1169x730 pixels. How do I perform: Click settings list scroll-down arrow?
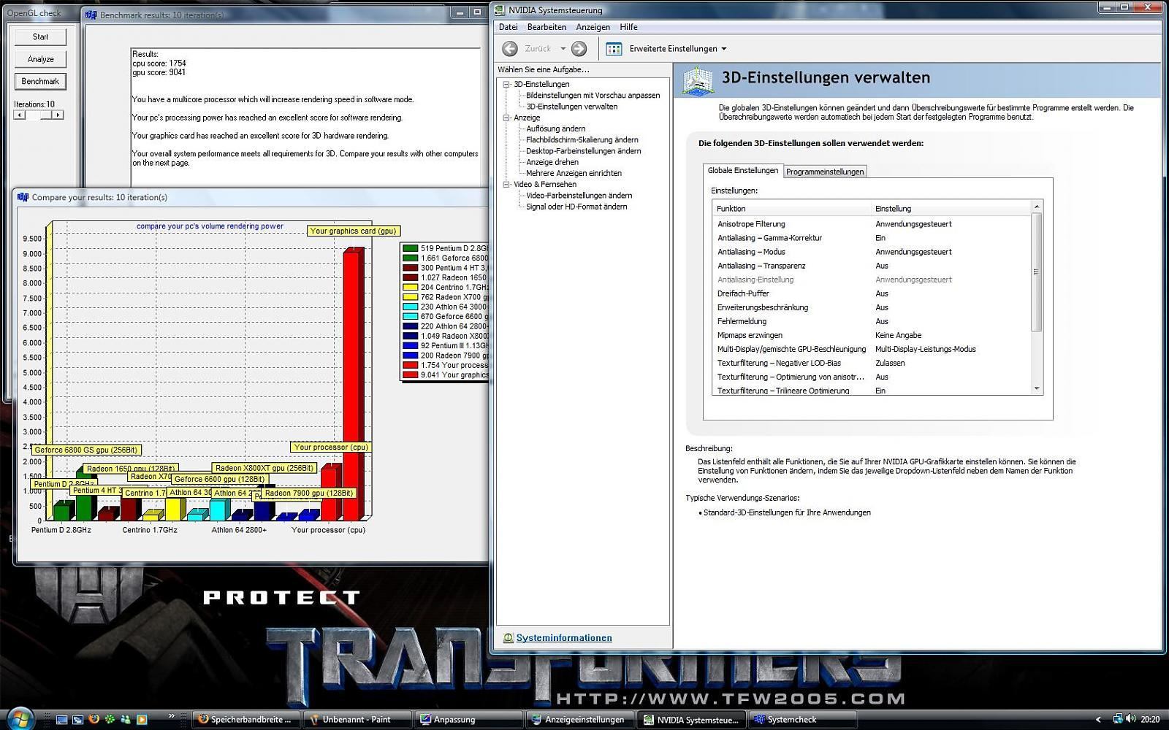point(1036,389)
